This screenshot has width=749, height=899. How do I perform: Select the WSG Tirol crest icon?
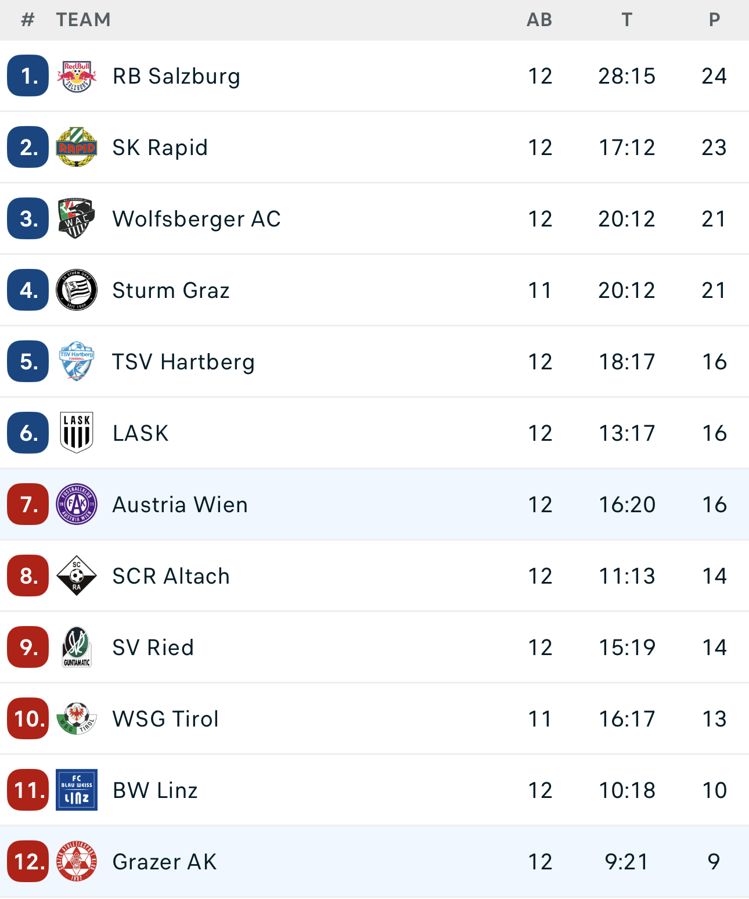(77, 719)
